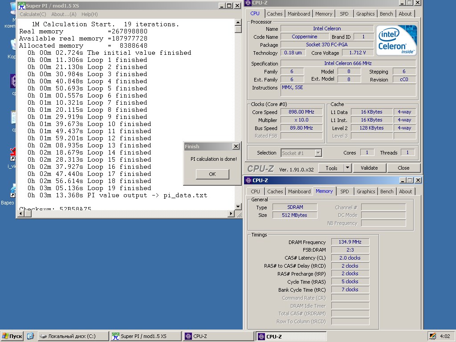Viewport: 456px width, 342px height.
Task: Click the taskbar clock showing 4:02
Action: click(445, 336)
